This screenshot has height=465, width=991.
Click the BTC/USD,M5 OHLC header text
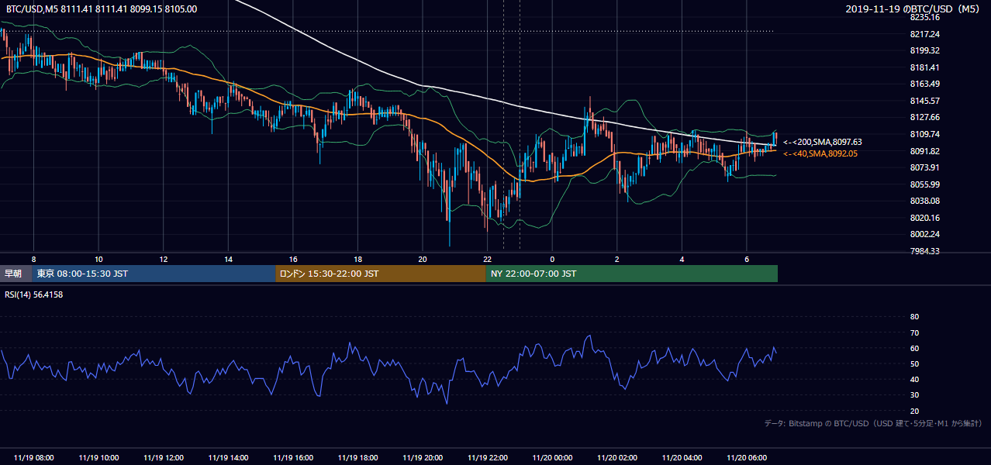pyautogui.click(x=100, y=9)
